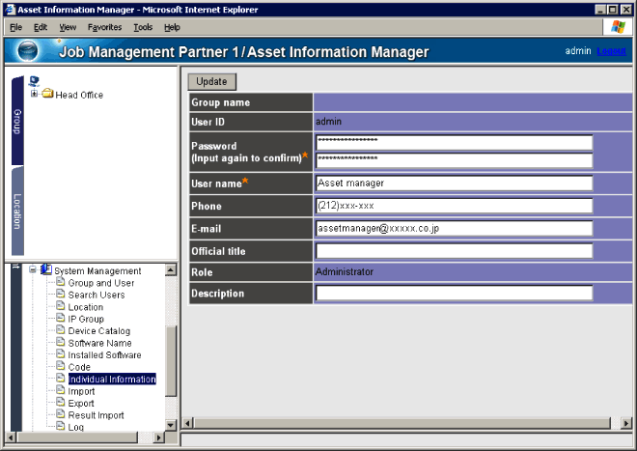Expand the Head Office tree node

click(x=35, y=95)
